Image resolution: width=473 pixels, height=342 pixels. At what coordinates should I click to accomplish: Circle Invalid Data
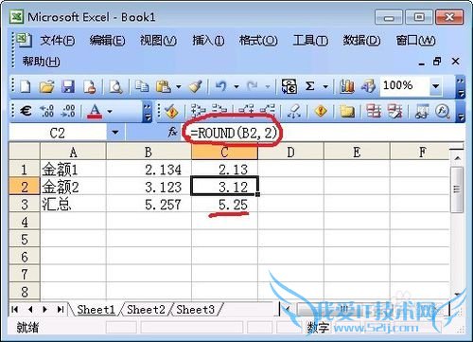[374, 111]
